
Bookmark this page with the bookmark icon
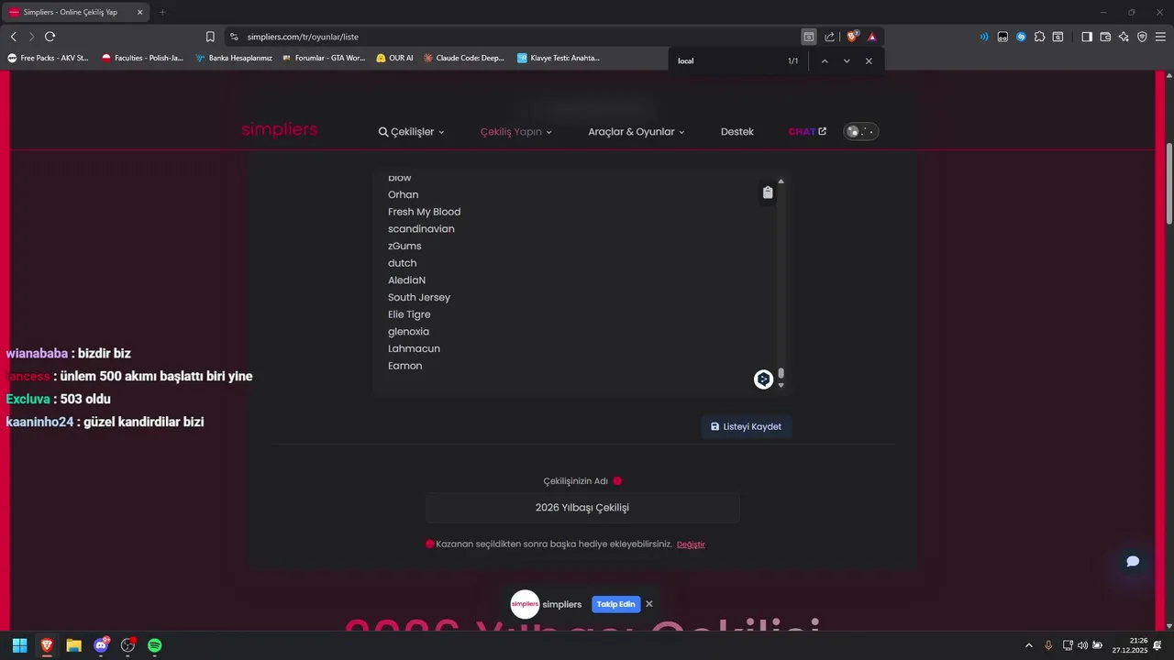tap(210, 37)
